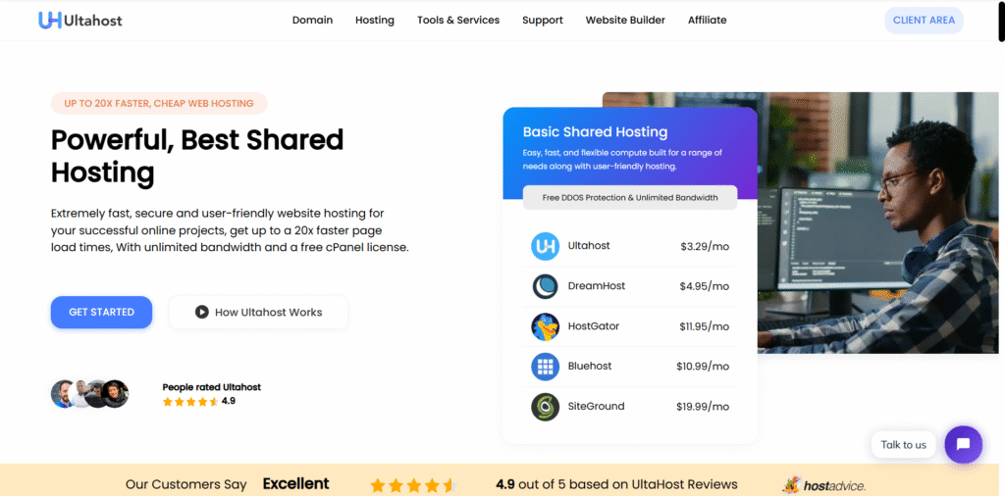1005x496 pixels.
Task: Click the Ultahost logo icon in pricing list
Action: point(546,246)
